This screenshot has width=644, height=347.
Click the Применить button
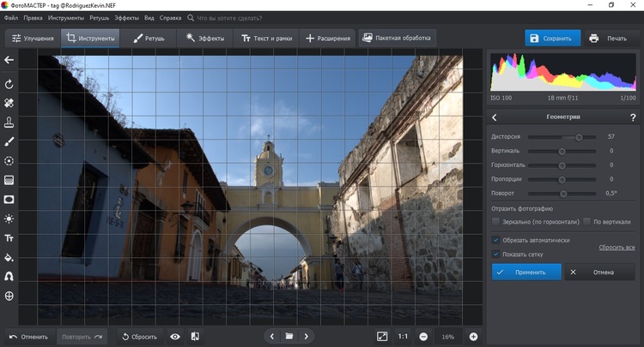(x=526, y=272)
